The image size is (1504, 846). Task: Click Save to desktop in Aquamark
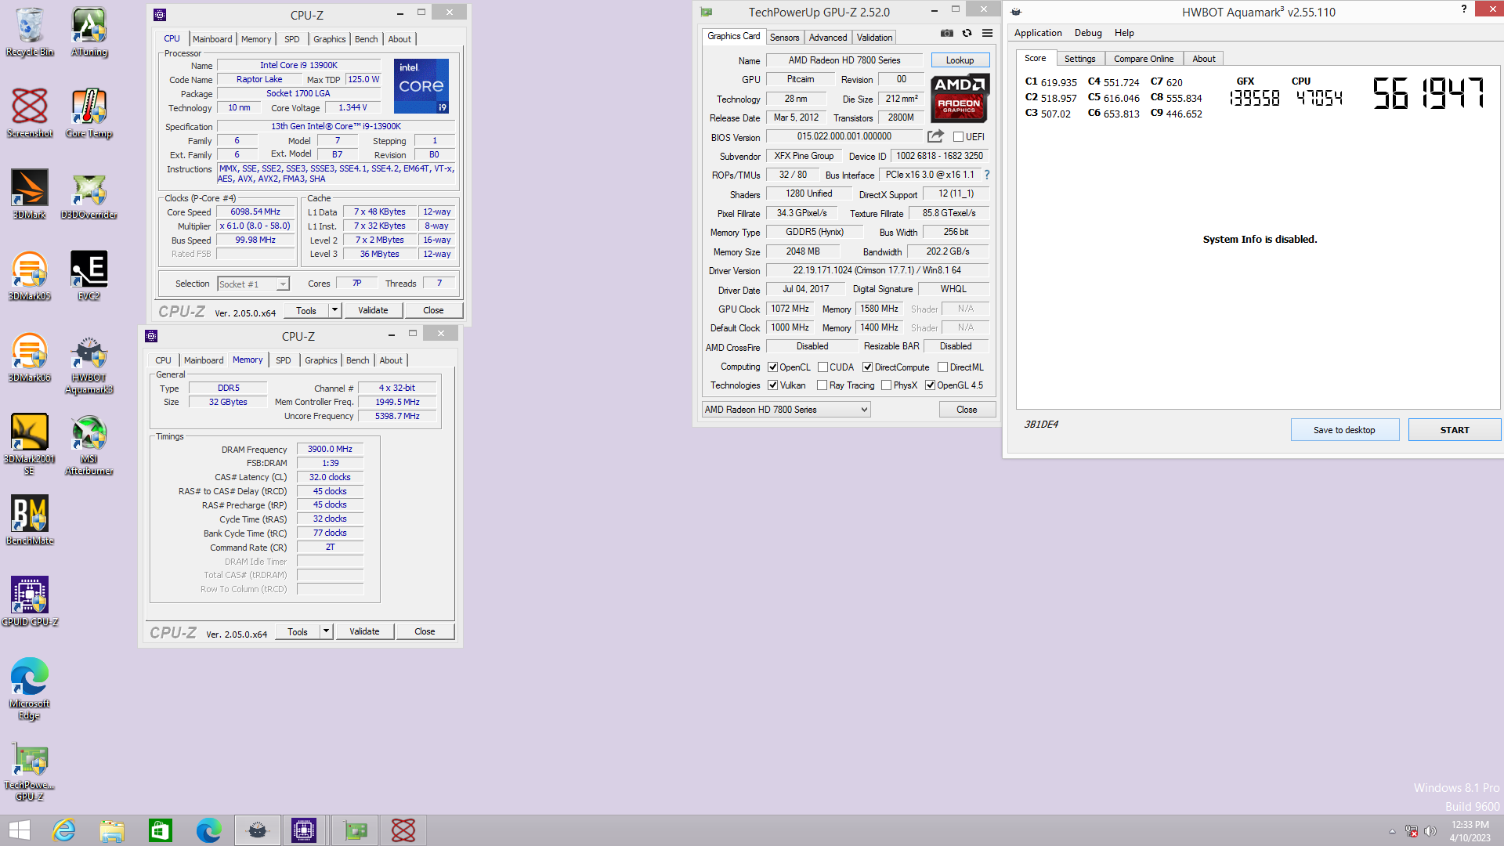point(1344,430)
